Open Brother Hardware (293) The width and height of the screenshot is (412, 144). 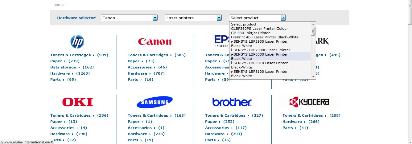coord(224,134)
